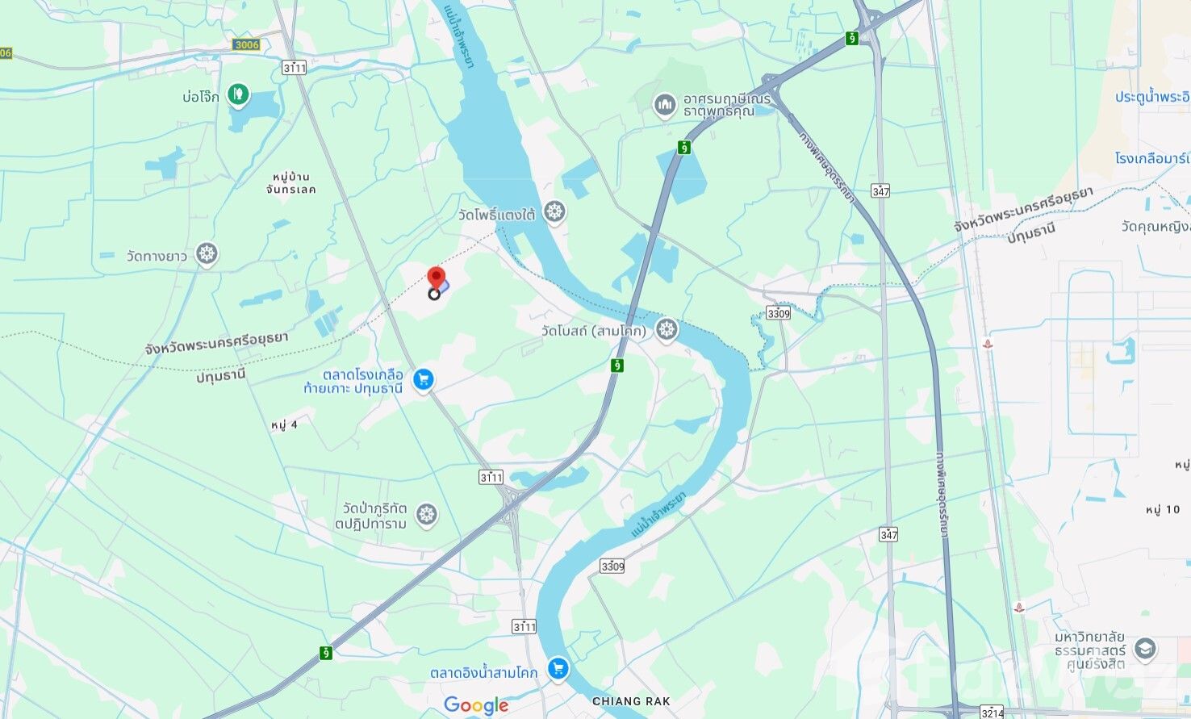Click the red location pin marker

point(436,279)
